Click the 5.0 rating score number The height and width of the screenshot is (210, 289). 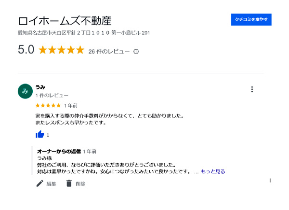(26, 50)
